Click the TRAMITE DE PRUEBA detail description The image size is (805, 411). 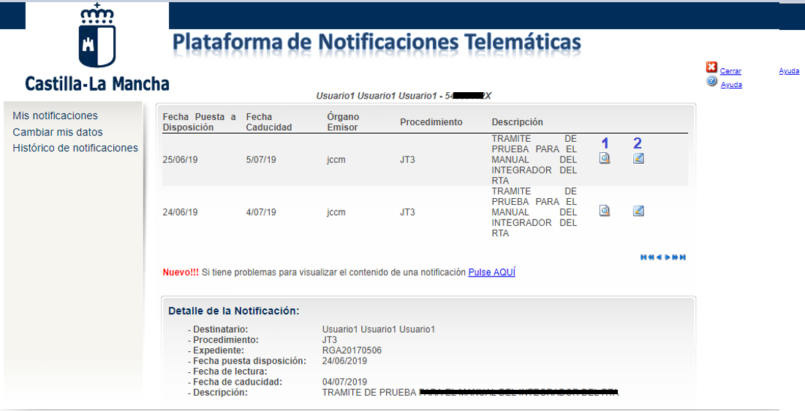[x=470, y=393]
